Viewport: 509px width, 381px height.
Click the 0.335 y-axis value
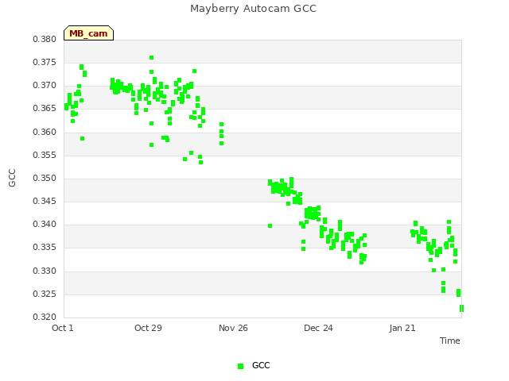pos(45,248)
